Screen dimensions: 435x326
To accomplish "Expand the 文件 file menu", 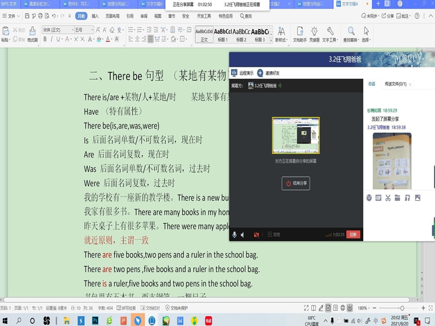I will 11,16.
